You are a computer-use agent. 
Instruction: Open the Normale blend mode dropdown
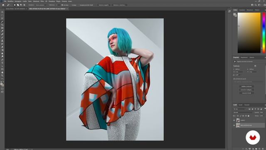(243, 112)
